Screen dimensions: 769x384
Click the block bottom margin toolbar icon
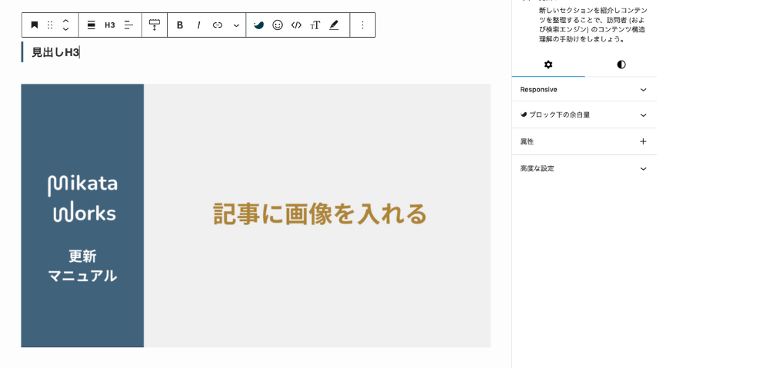[x=155, y=25]
